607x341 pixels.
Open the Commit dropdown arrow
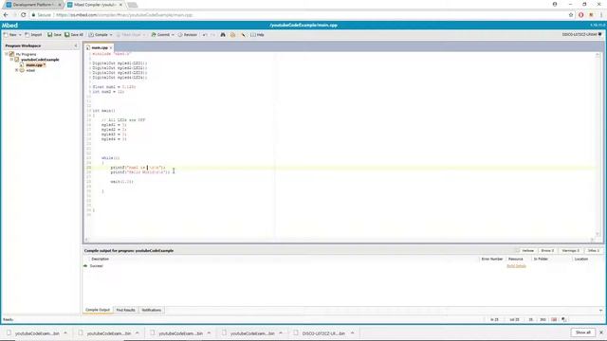point(173,35)
